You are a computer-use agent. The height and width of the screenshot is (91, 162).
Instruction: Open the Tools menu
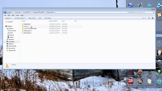(x=17, y=15)
